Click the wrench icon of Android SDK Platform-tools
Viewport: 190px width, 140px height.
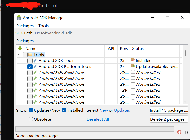(35, 66)
